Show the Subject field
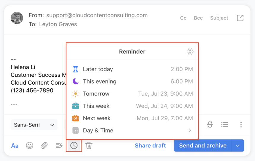255x161 pixels. click(219, 18)
